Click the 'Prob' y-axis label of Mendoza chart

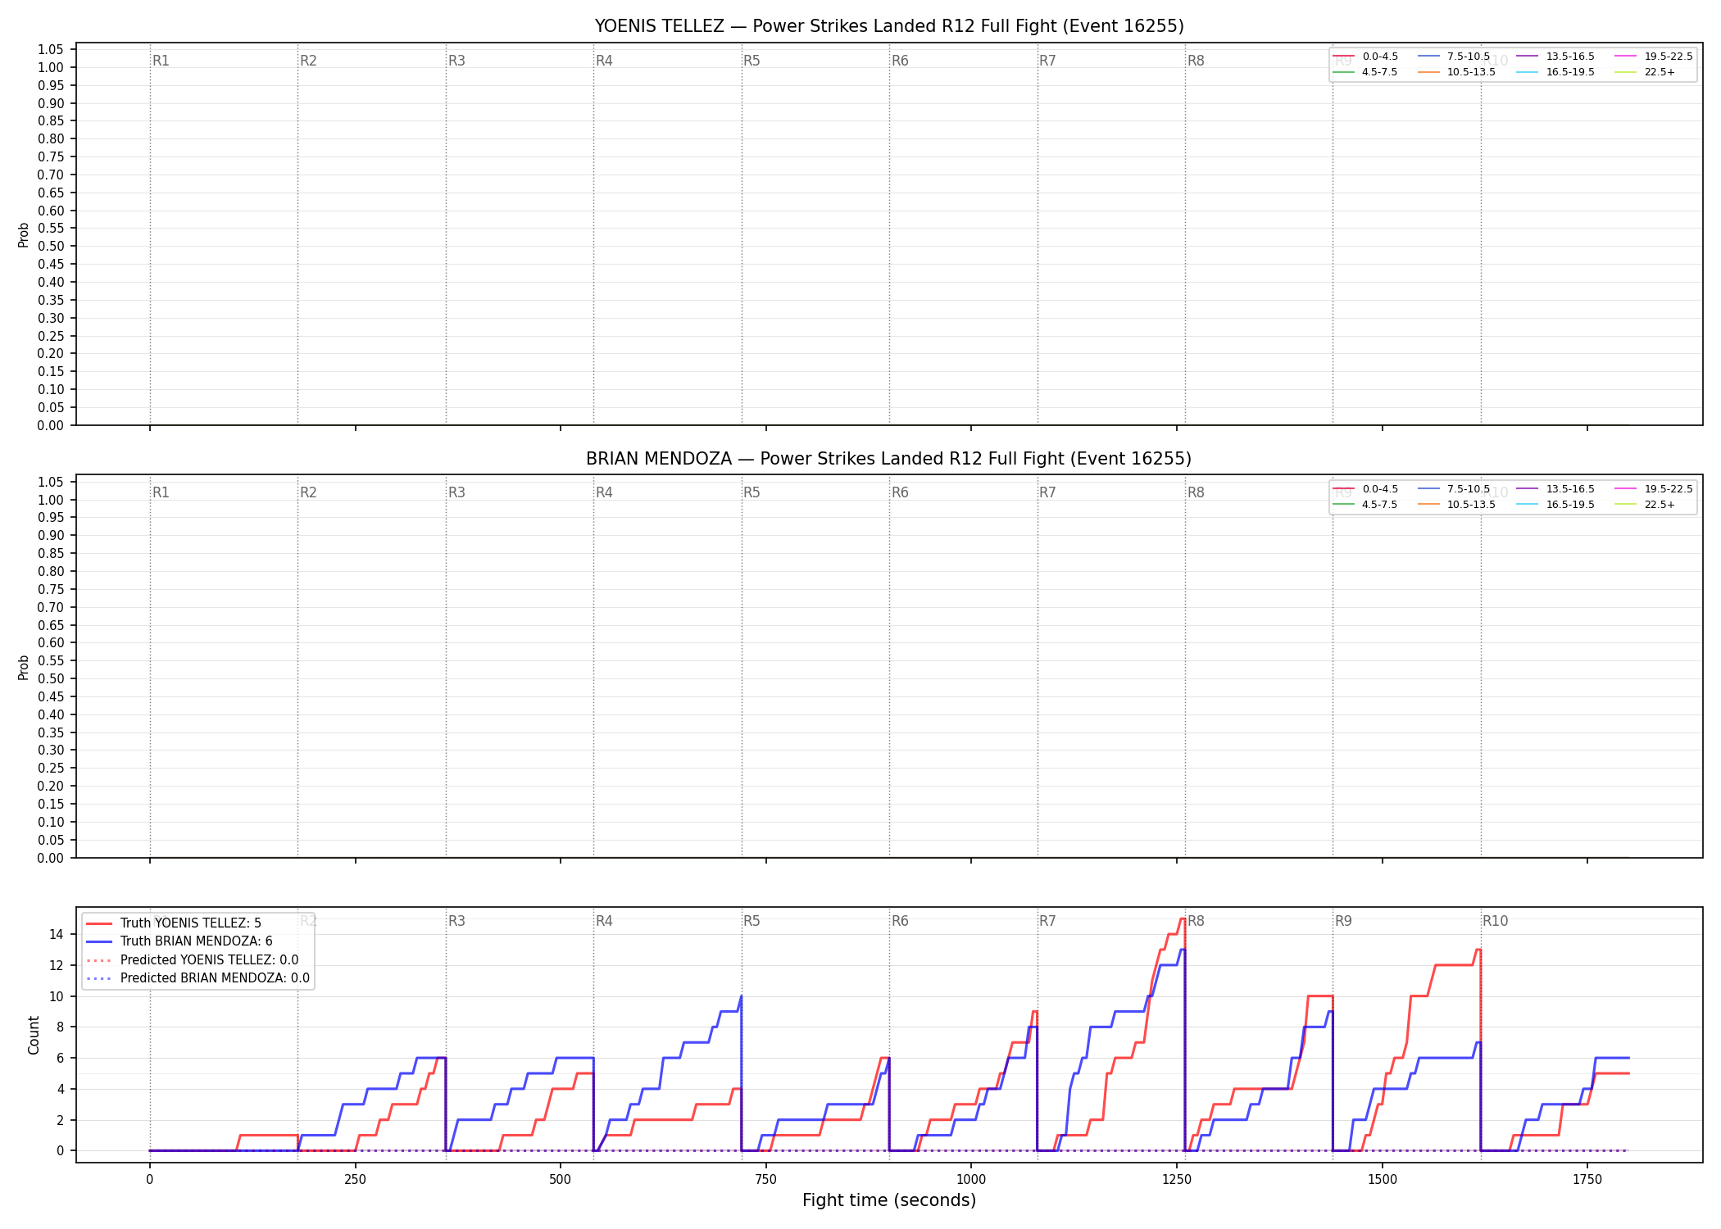tap(24, 667)
